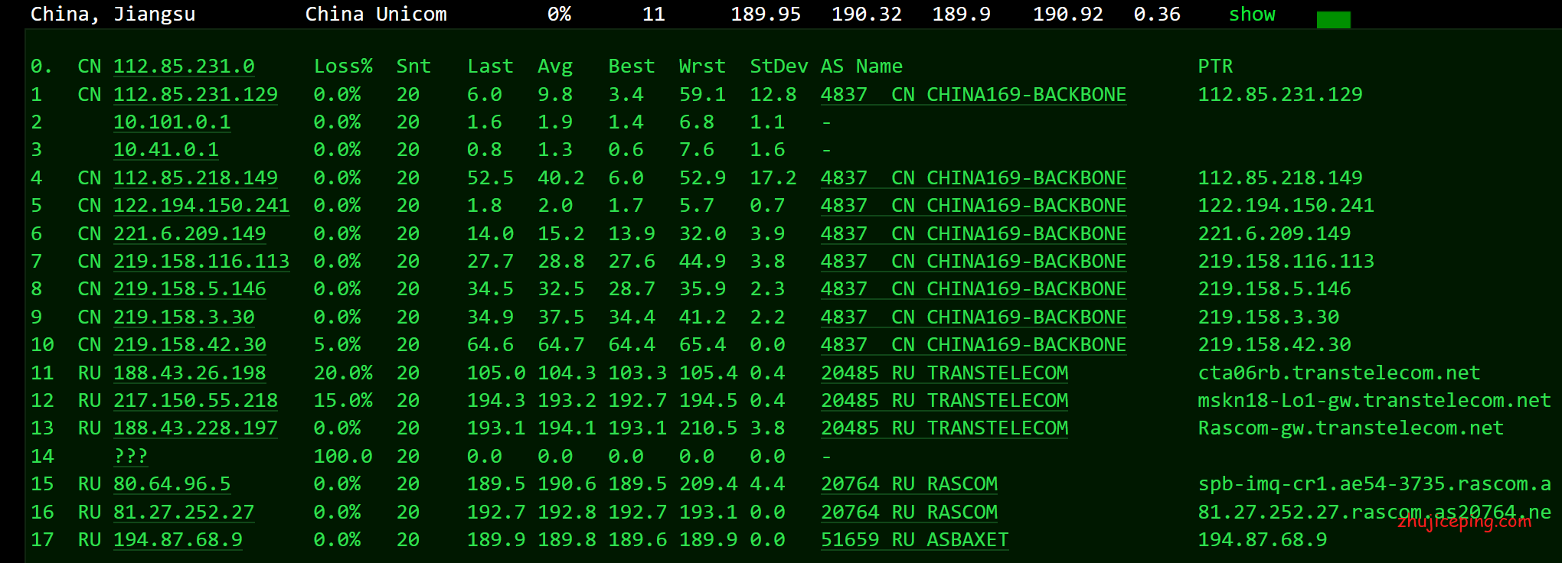Open AS 4837 CHINA169-BACKBONE link in hop 5

(973, 206)
